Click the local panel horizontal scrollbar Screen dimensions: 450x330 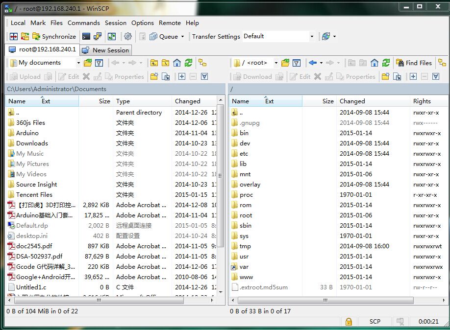(99, 301)
